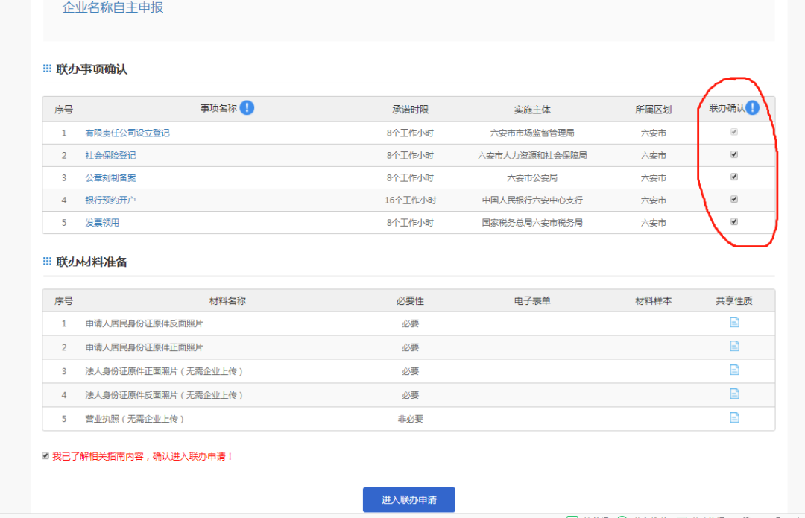Open document icon for 申请人居民身份证原件正面照片
The width and height of the screenshot is (805, 518).
tap(734, 347)
